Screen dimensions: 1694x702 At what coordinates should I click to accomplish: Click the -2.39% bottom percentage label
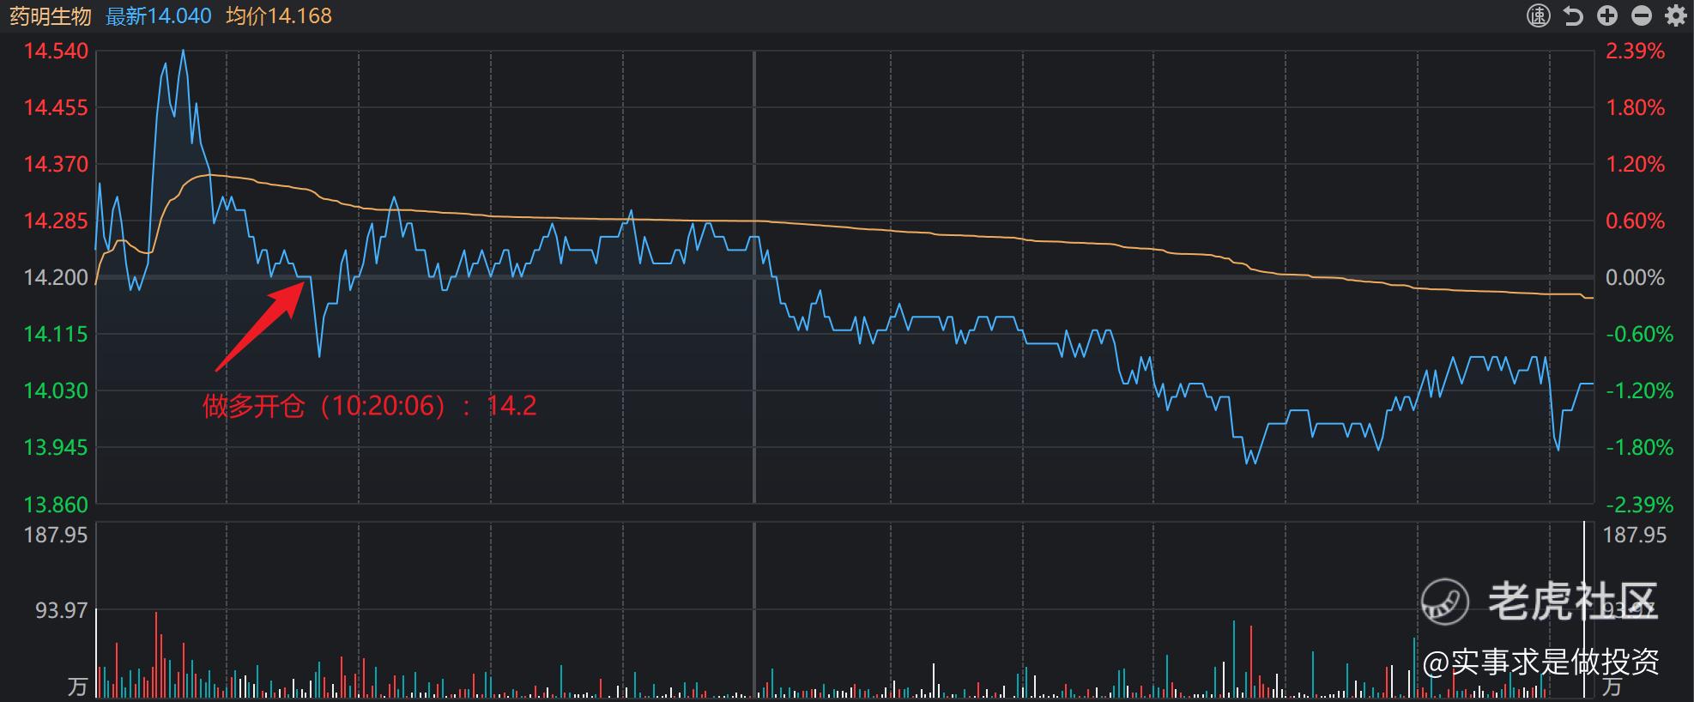1639,504
